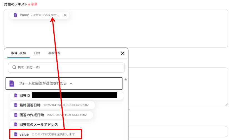Insert the 最終回答日時 value
This screenshot has width=231, height=140.
(52, 105)
